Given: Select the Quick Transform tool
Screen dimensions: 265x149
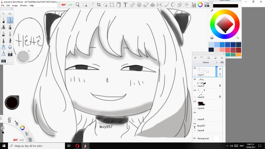Looking at the screenshot, I should point(106,5).
